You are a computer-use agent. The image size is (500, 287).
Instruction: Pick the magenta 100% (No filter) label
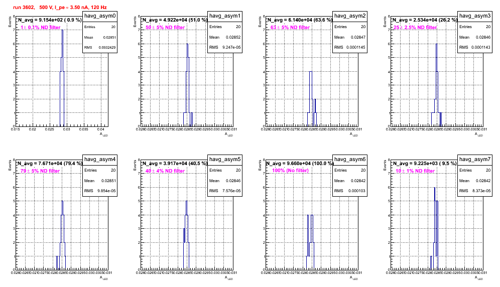291,171
